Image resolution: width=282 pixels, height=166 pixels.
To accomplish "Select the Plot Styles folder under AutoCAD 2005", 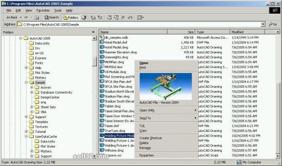I will [x=42, y=73].
